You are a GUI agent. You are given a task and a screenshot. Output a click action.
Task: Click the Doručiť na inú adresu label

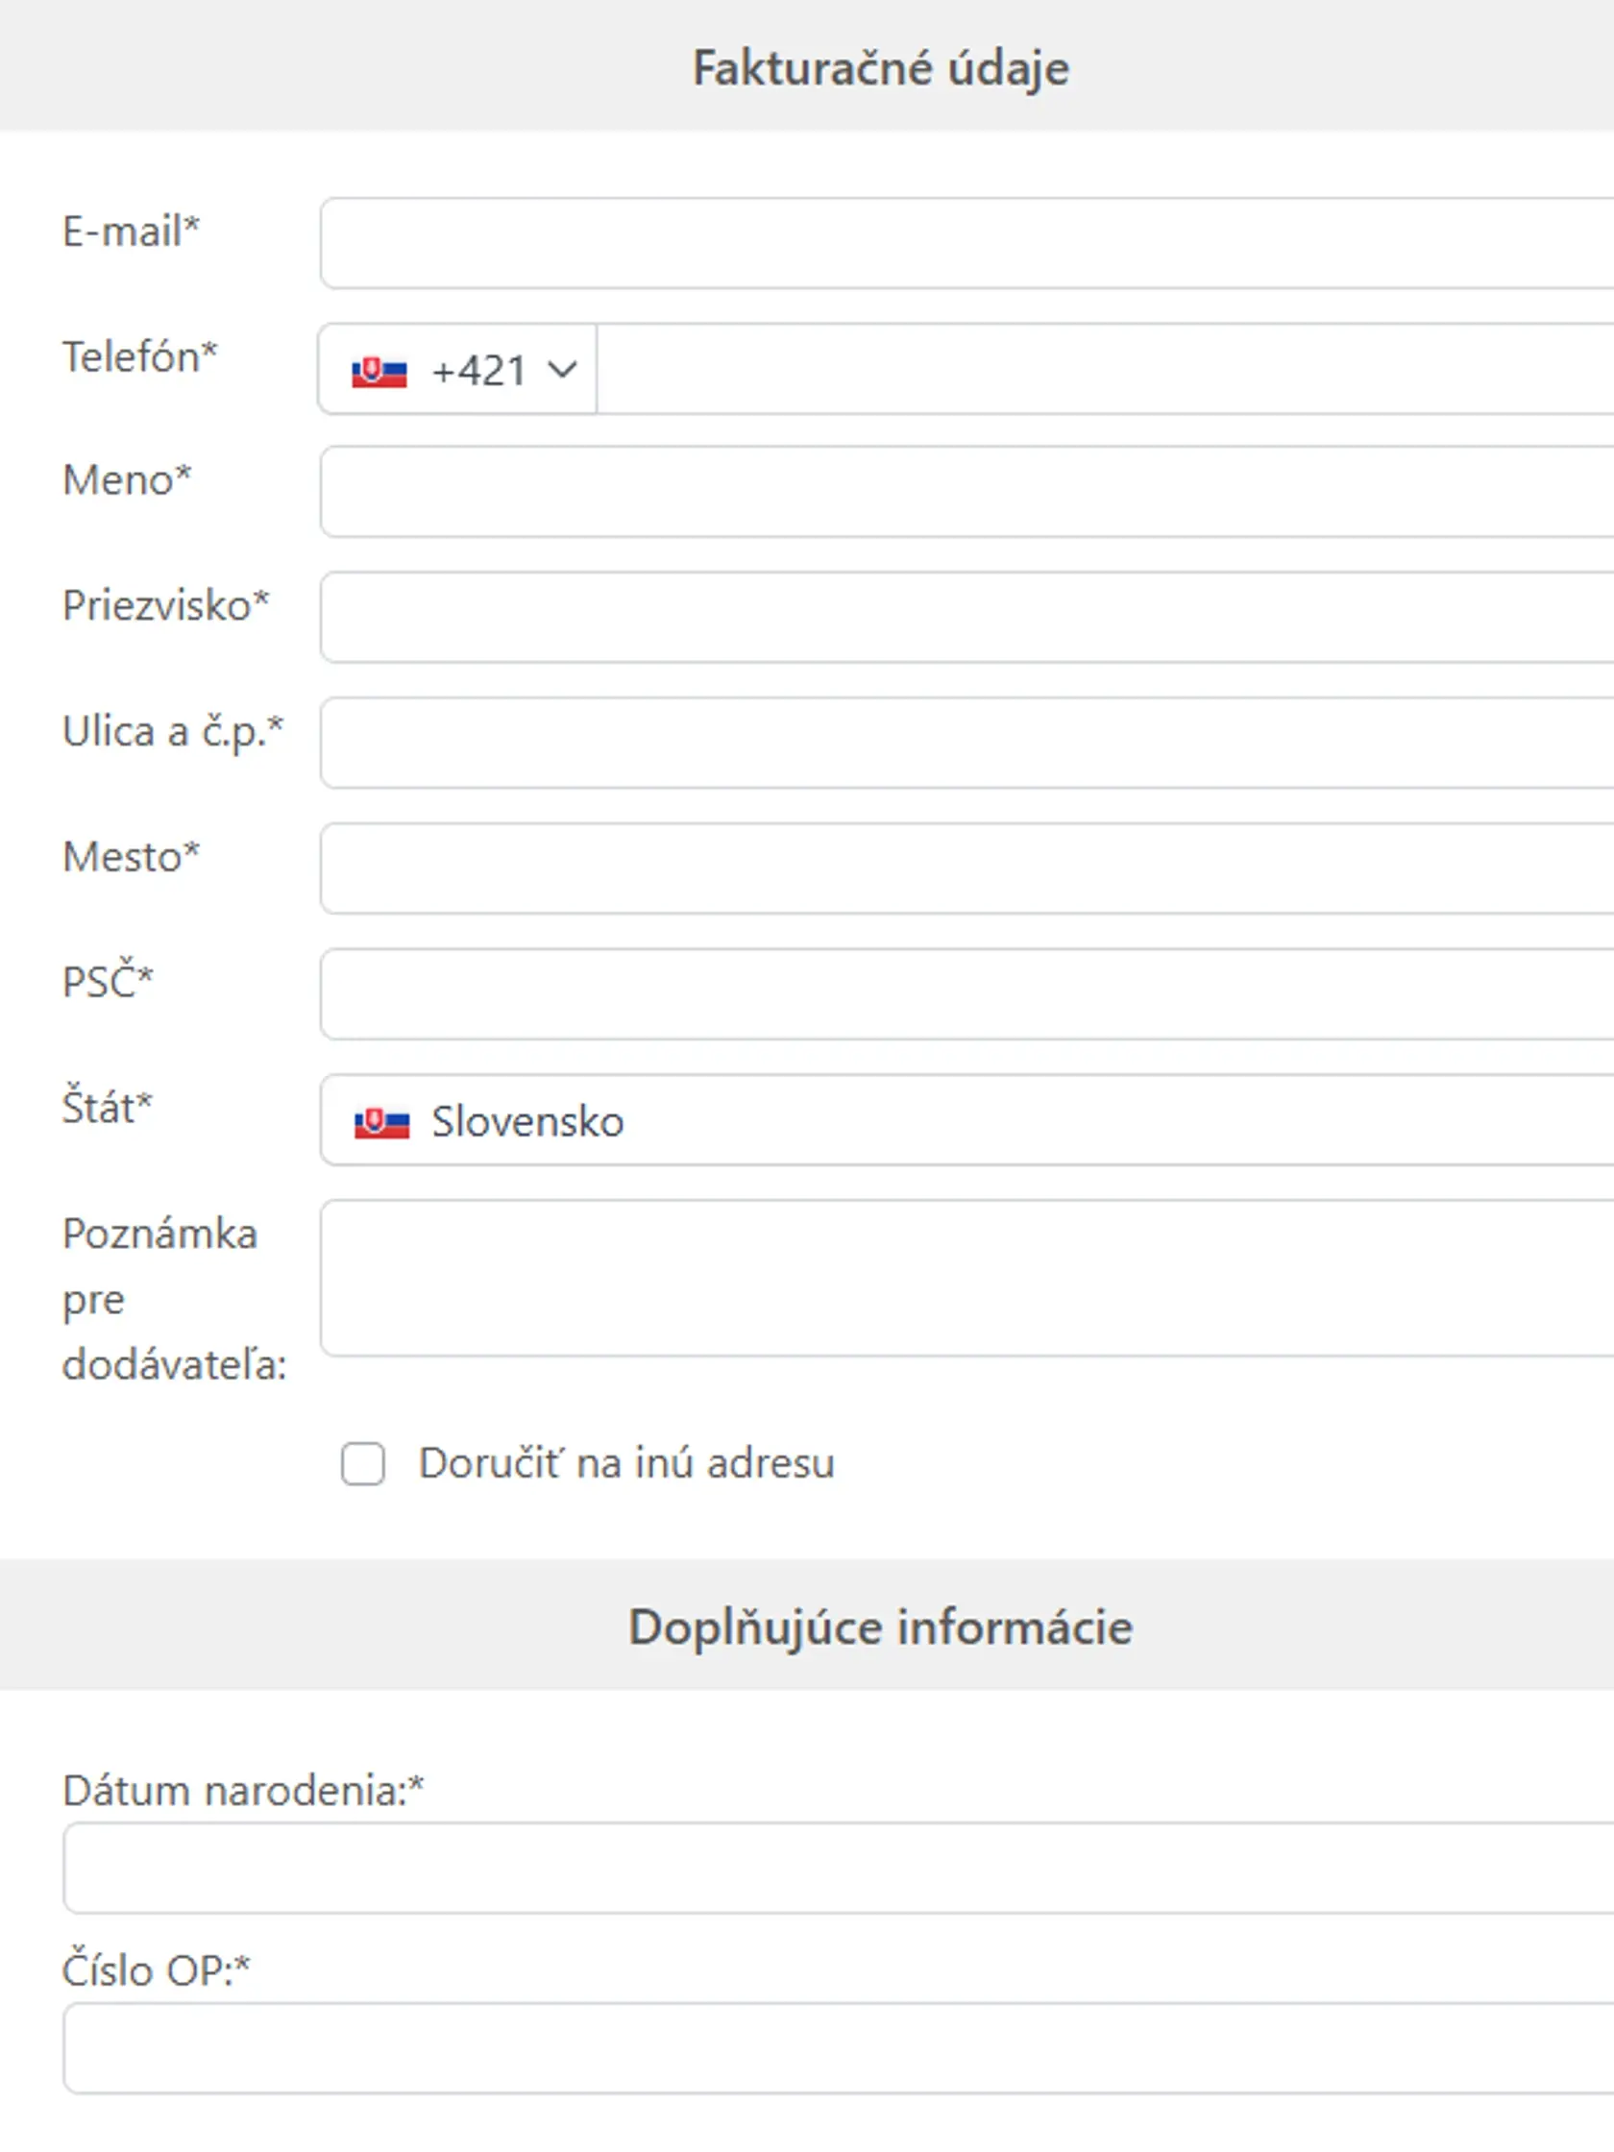[626, 1463]
